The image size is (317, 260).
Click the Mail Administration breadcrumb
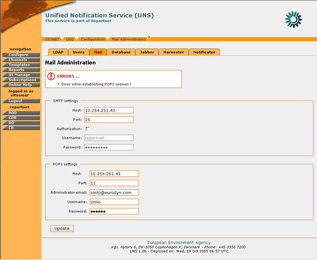[129, 39]
